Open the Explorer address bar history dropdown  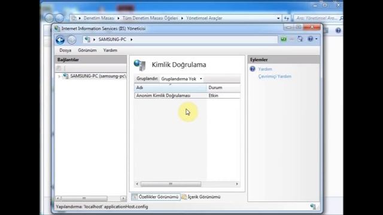(278, 18)
